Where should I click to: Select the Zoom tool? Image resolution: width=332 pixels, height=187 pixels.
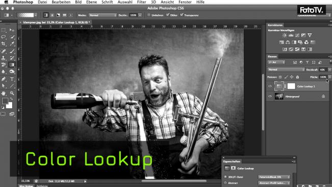(x=12, y=93)
